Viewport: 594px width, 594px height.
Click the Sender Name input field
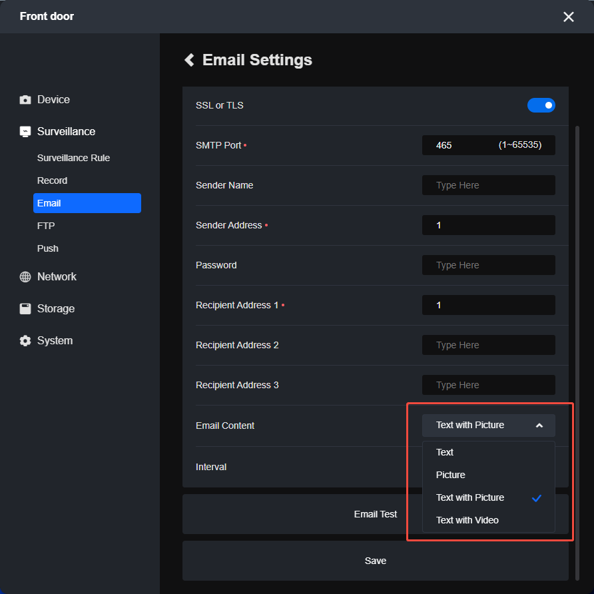pyautogui.click(x=488, y=185)
